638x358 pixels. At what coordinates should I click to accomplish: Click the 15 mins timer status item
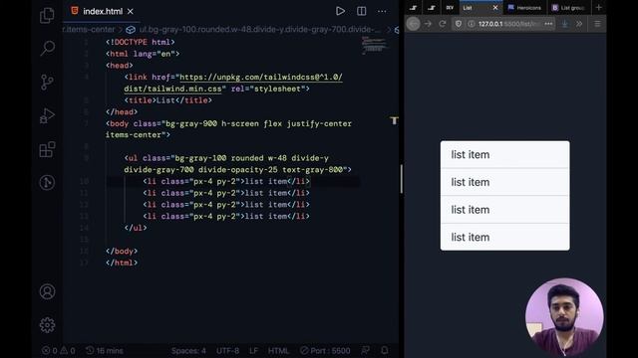tap(105, 351)
